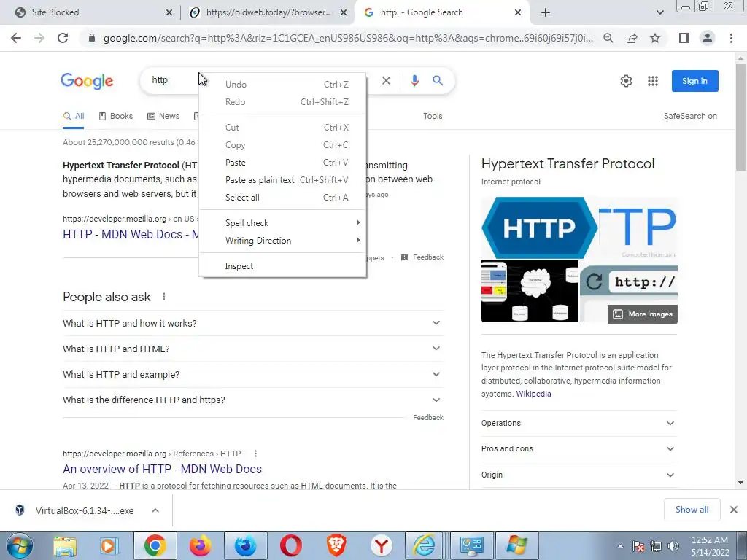The width and height of the screenshot is (747, 560).
Task: Open the News search tab
Action: tap(163, 116)
